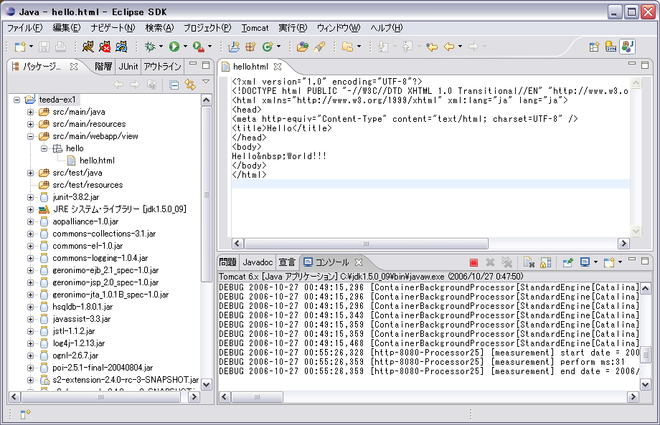The width and height of the screenshot is (660, 425).
Task: Toggle scroll lock in the console toolbar
Action: [545, 262]
